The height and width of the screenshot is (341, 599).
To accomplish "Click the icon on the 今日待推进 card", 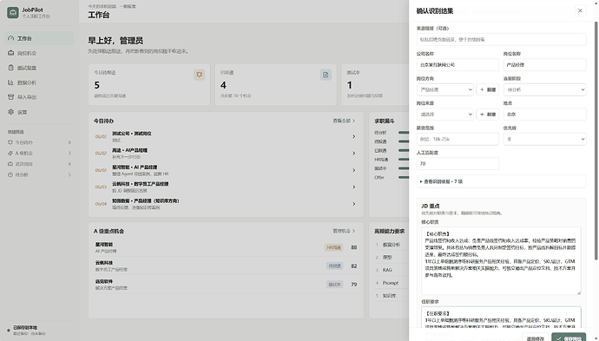I will pyautogui.click(x=199, y=75).
